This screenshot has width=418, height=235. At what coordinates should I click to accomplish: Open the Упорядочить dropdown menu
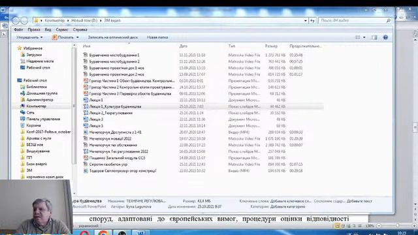point(29,37)
